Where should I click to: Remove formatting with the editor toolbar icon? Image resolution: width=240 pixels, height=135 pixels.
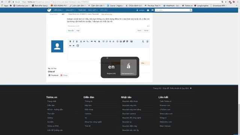[143, 41]
